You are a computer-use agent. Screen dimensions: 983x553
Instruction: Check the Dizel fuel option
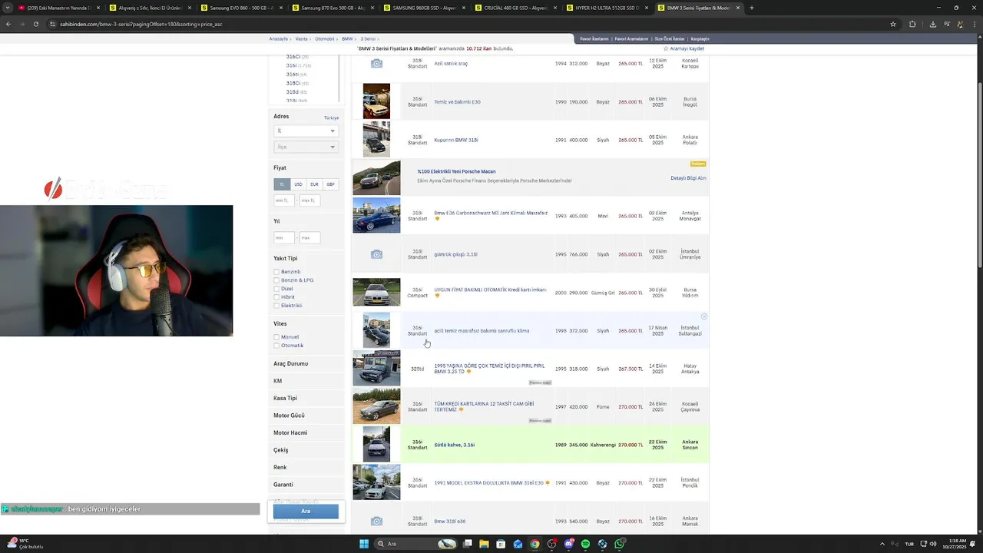(x=276, y=289)
